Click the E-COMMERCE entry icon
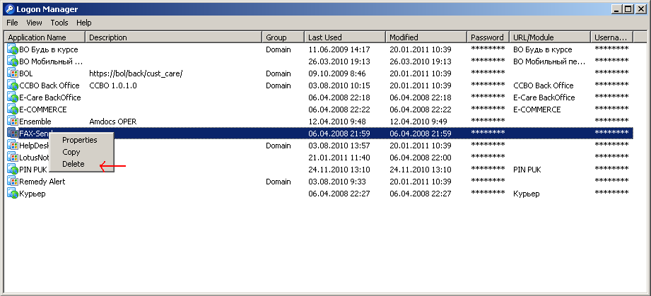The image size is (651, 296). pyautogui.click(x=13, y=109)
